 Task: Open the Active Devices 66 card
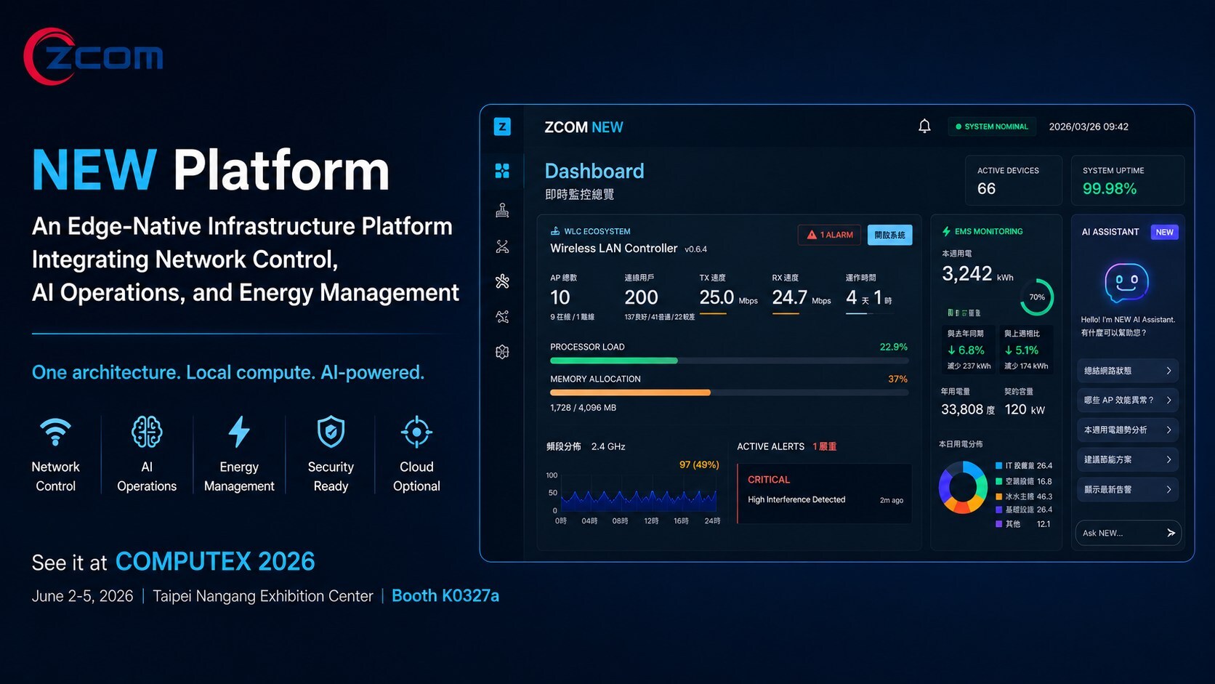click(1013, 180)
